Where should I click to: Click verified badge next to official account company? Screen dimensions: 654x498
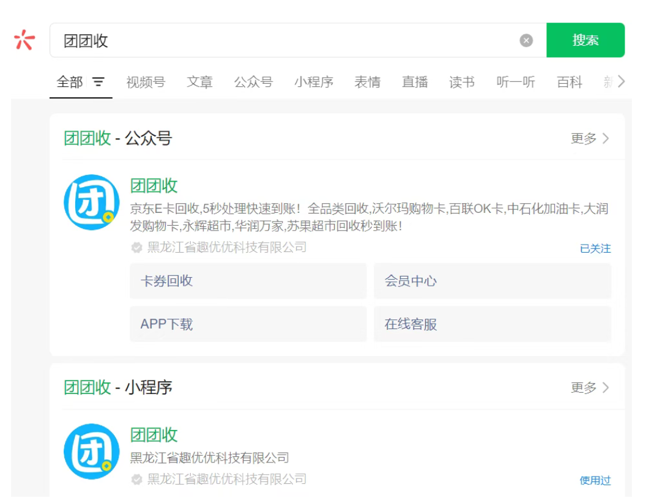click(x=137, y=248)
